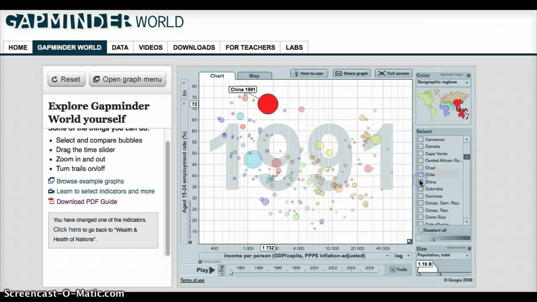The width and height of the screenshot is (537, 302).
Task: Switch to the Map tab
Action: 254,76
